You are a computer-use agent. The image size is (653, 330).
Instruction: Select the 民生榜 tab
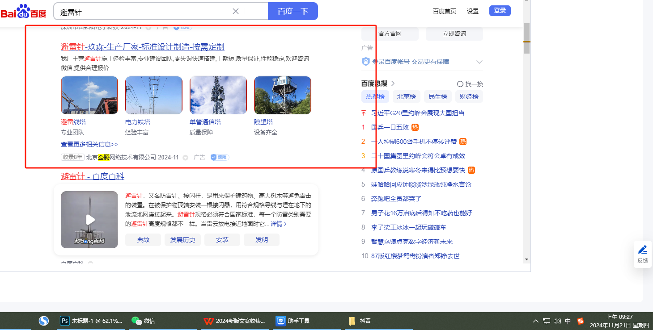[x=438, y=96]
